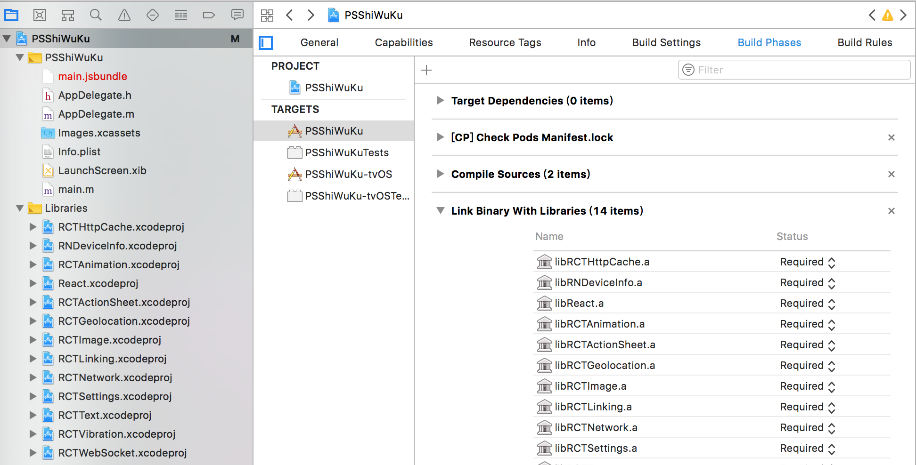Click the yellow warning issue icon in jump bar
Viewport: 916px width, 465px height.
[888, 15]
